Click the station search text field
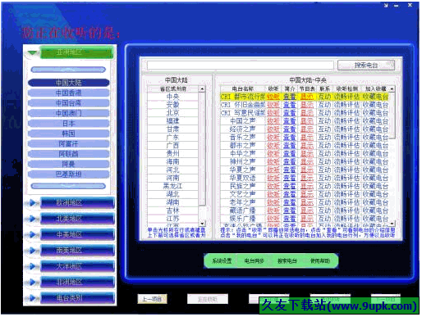The width and height of the screenshot is (422, 317). pos(241,66)
